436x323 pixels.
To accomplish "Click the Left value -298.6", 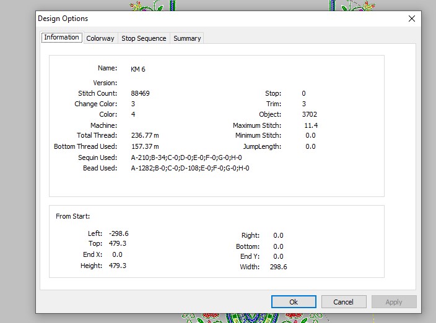I will [119, 233].
